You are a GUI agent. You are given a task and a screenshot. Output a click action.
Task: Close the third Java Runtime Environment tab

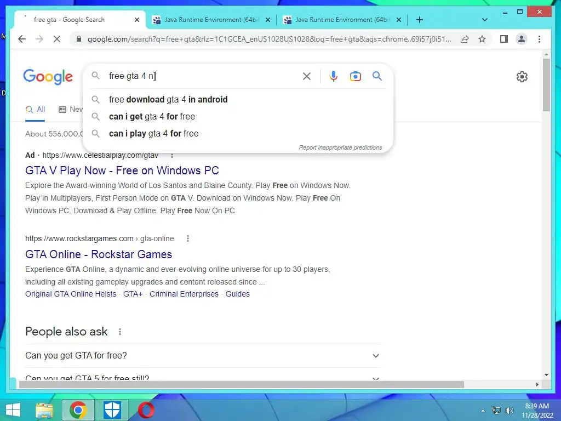coord(399,20)
